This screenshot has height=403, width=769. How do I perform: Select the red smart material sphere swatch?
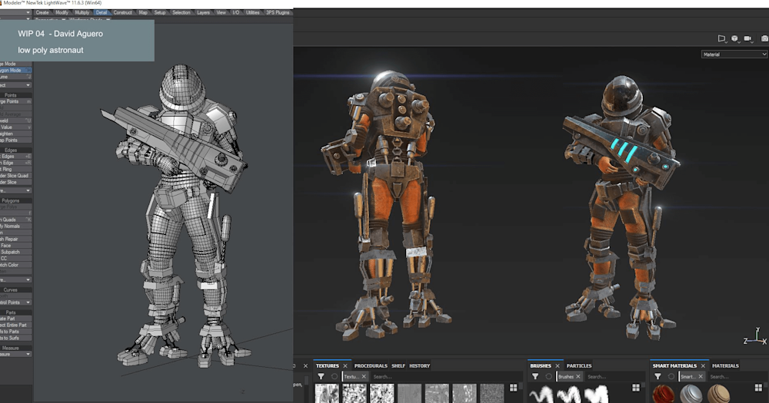click(x=664, y=395)
